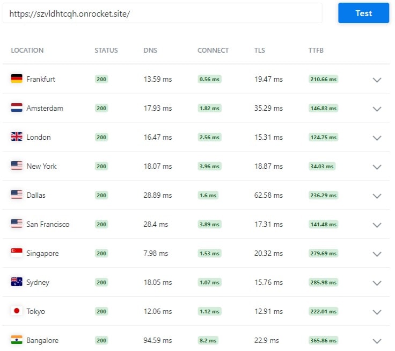
Task: Expand the Amsterdam result row chevron
Action: (377, 109)
